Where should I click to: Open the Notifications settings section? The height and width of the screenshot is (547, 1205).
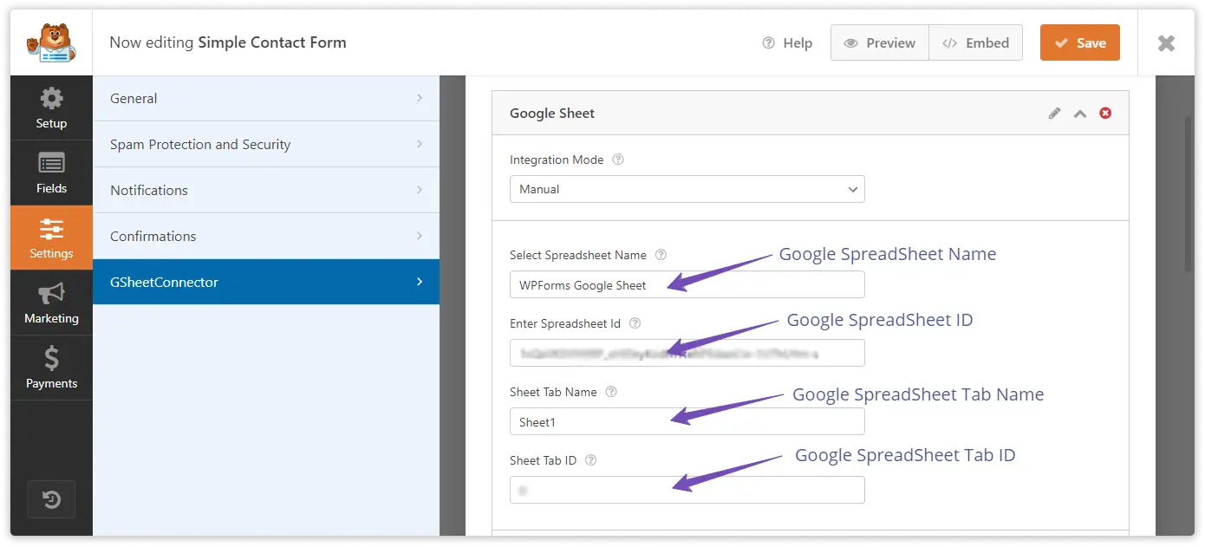tap(265, 191)
